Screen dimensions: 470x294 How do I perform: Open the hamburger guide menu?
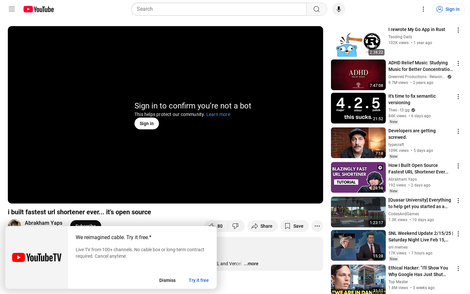(12, 9)
